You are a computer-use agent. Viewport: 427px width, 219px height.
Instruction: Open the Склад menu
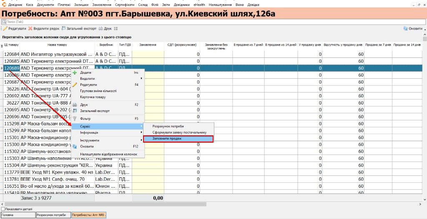[x=143, y=5]
